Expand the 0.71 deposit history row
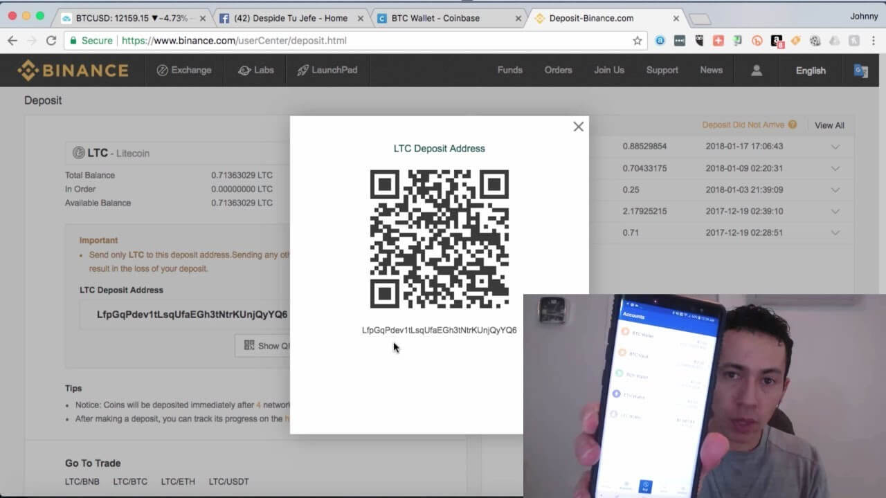Viewport: 886px width, 498px height. pyautogui.click(x=835, y=232)
